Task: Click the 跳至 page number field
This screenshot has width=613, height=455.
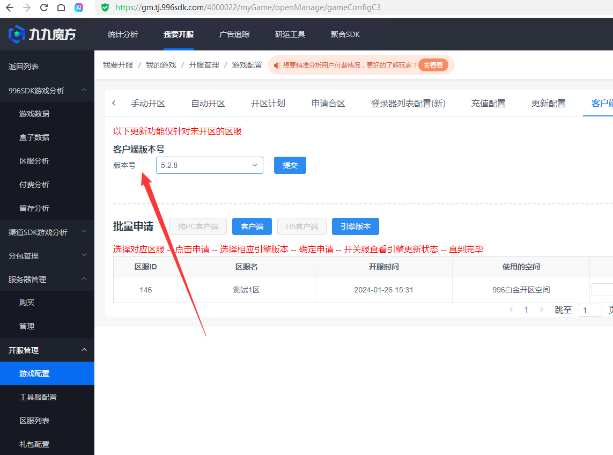Action: pyautogui.click(x=590, y=310)
